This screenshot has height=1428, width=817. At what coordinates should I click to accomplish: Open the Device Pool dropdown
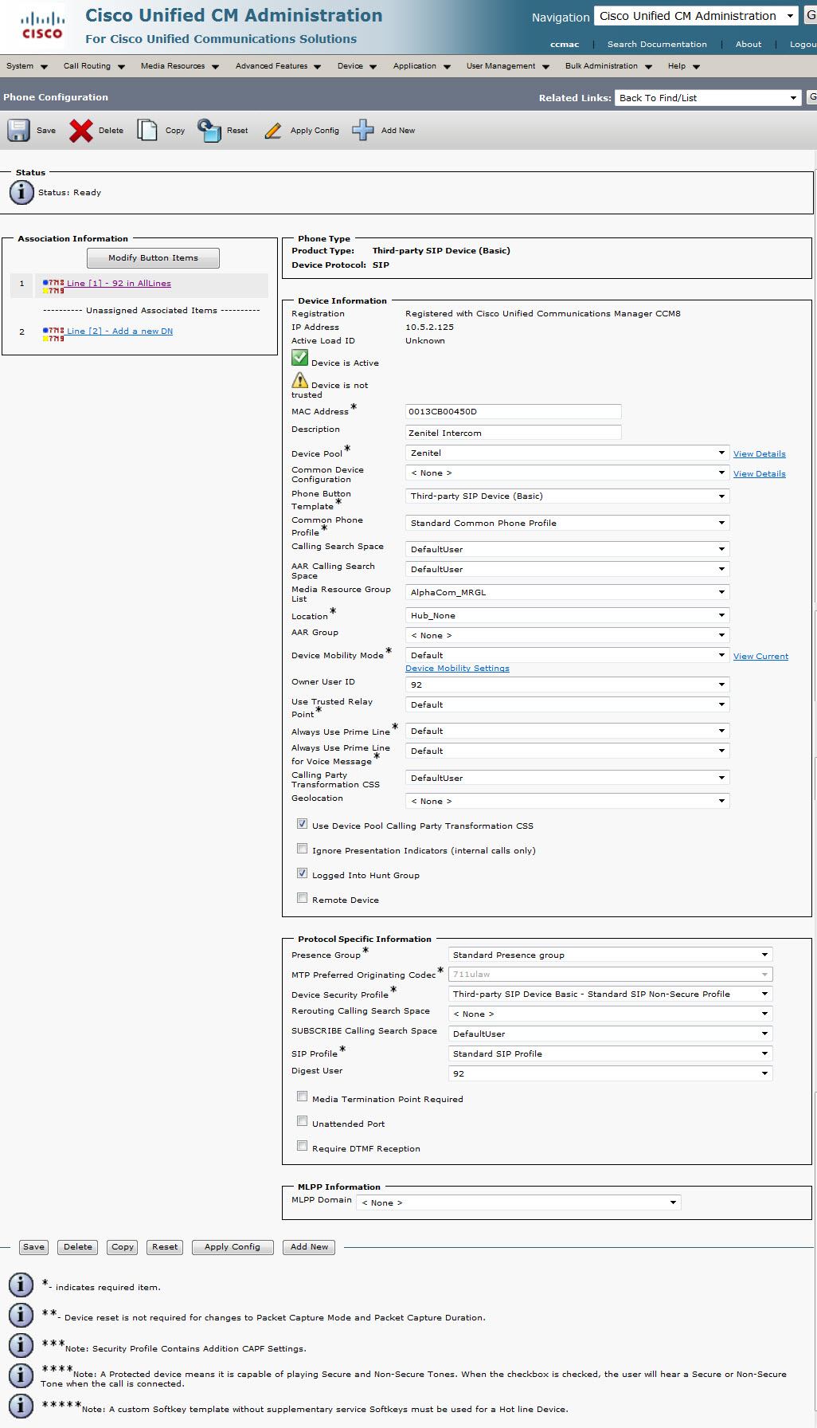567,453
